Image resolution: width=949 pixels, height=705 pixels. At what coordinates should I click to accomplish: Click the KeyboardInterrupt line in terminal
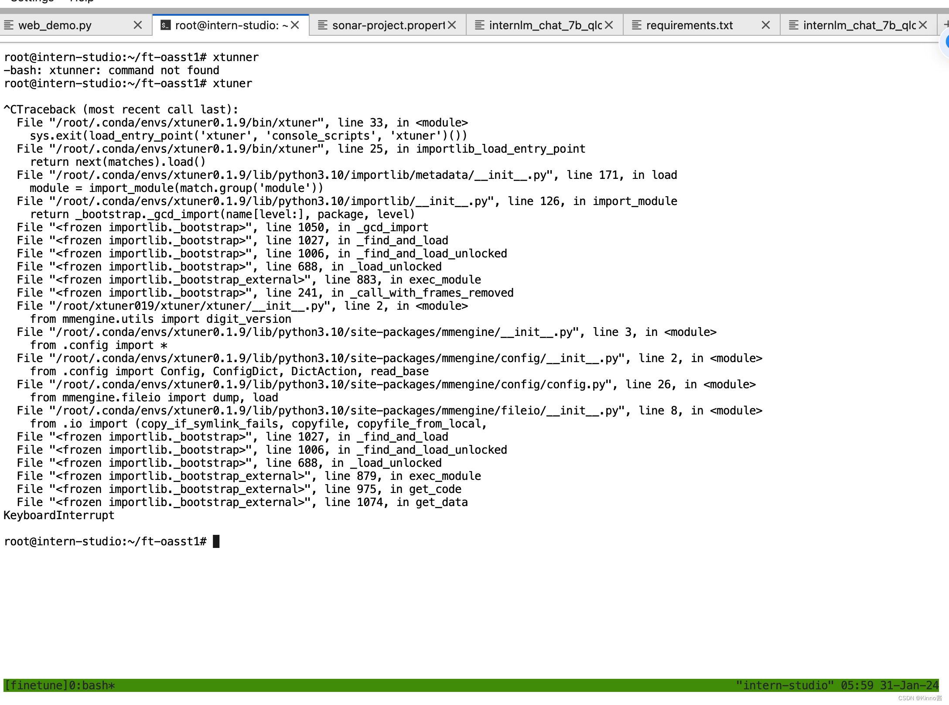[59, 515]
